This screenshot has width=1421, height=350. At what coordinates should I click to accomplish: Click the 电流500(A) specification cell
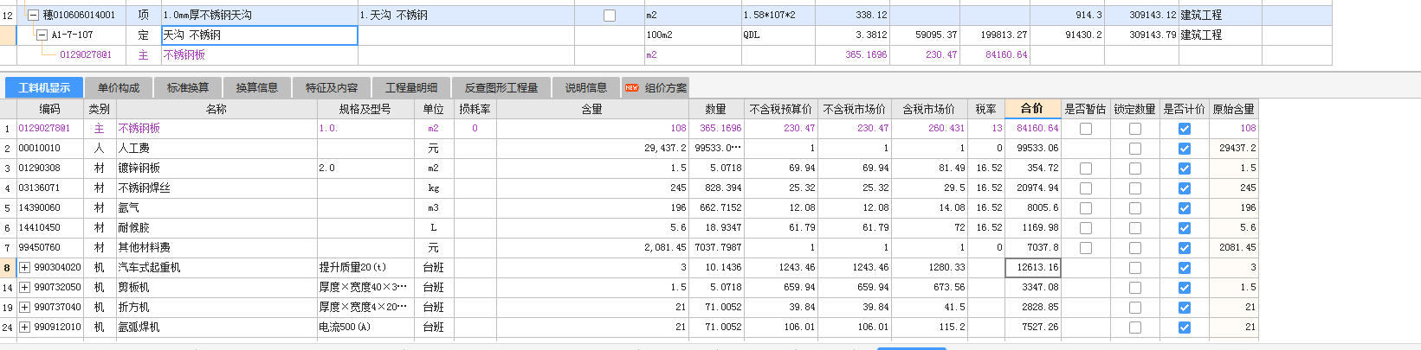pyautogui.click(x=365, y=328)
